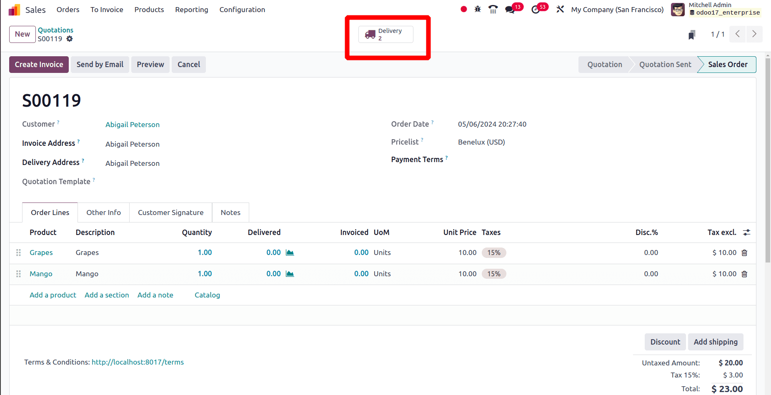
Task: Open the activities clock icon showing 53
Action: (x=536, y=9)
